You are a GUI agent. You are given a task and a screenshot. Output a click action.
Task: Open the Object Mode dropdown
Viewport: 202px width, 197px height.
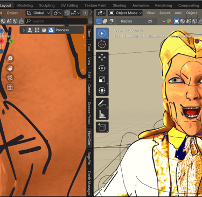[126, 13]
